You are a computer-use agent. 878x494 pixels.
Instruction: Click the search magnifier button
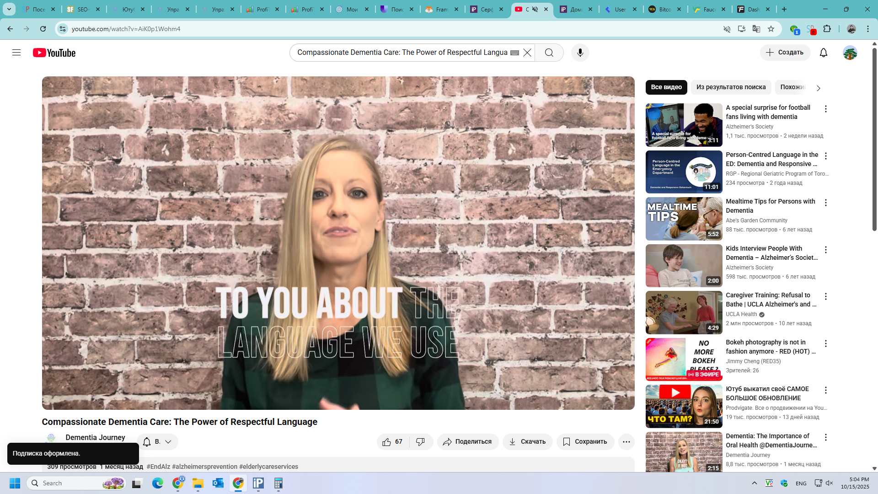tap(549, 53)
